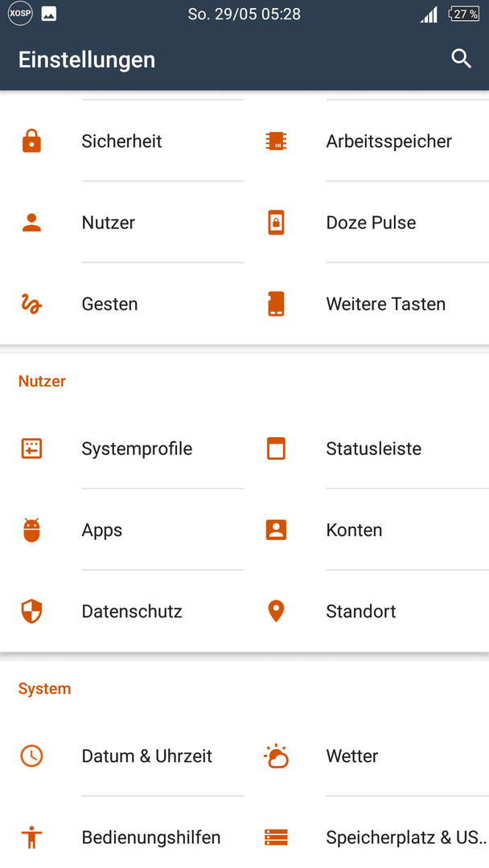Select the Statusleiste option
The width and height of the screenshot is (489, 868).
point(367,448)
